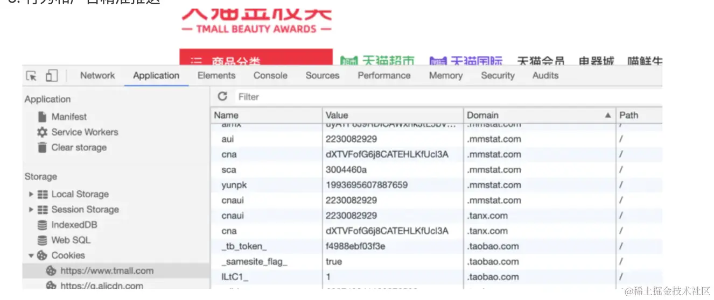714x300 pixels.
Task: Sort by the Path column header
Action: 640,115
